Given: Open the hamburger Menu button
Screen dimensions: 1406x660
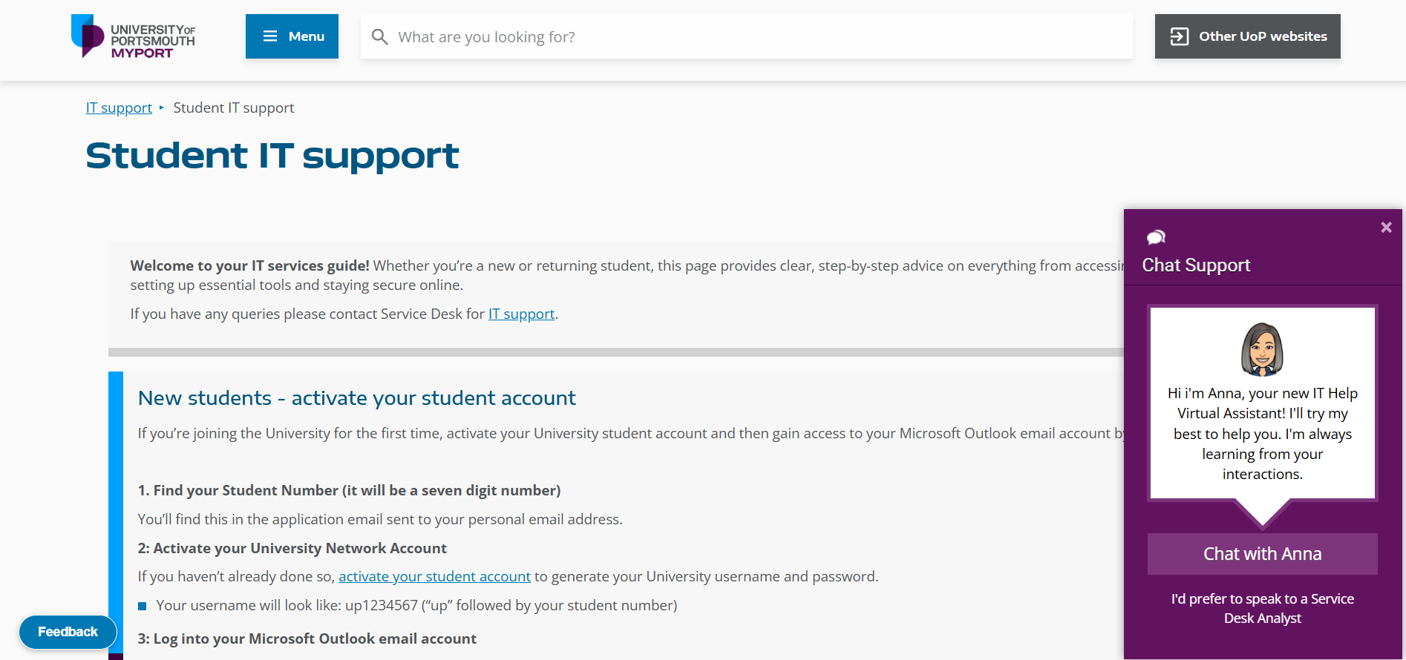Looking at the screenshot, I should [292, 36].
